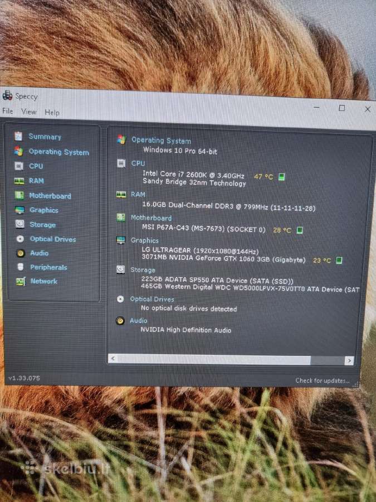Click the Motherboard icon beside heading in summary

[121, 218]
